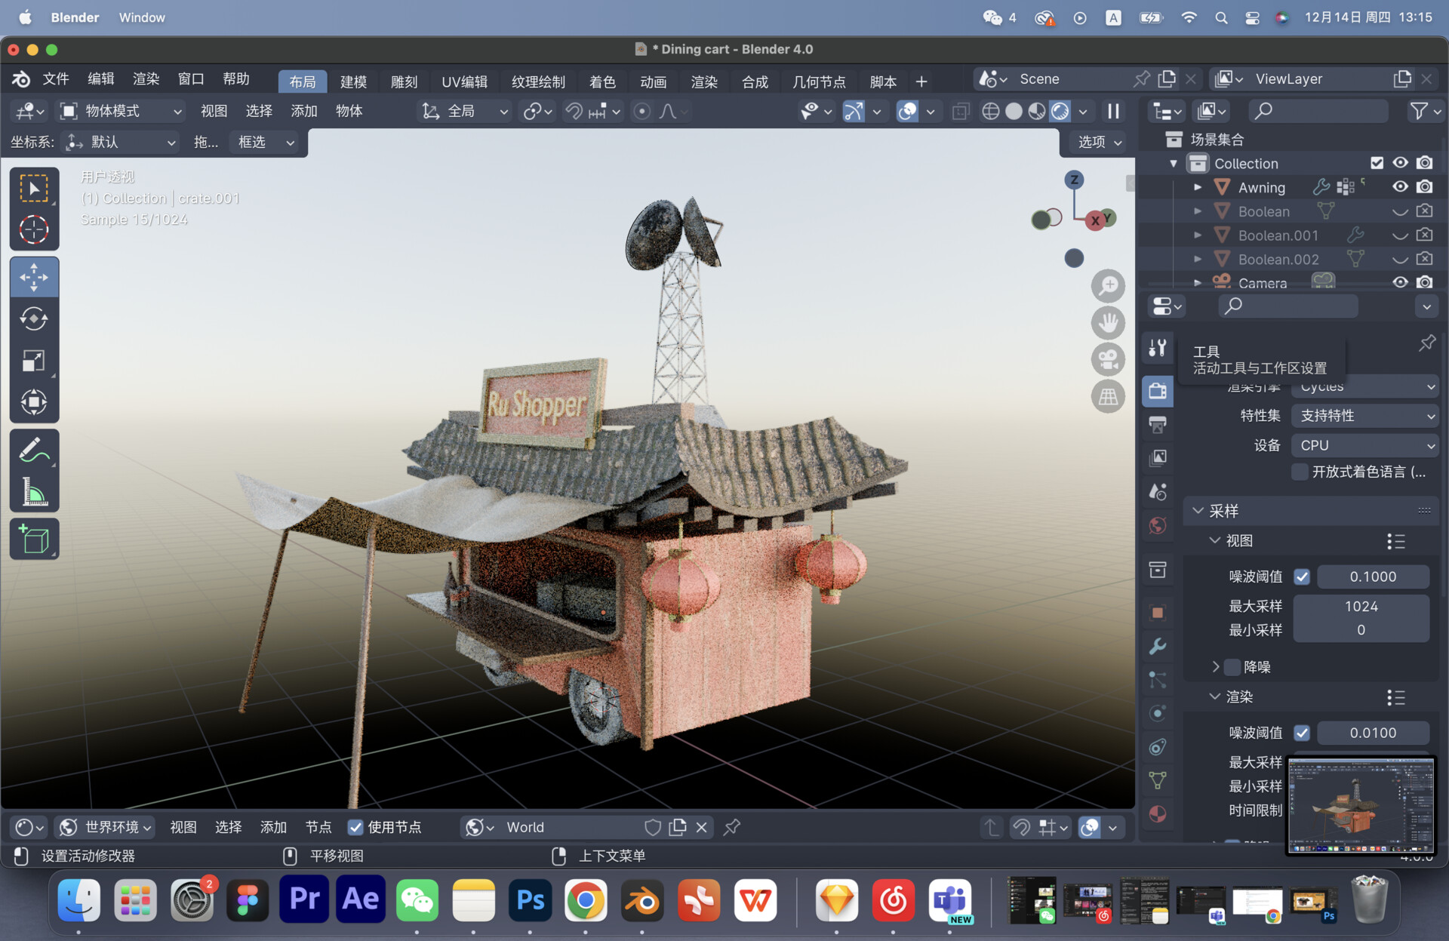Toggle Camera visibility eye icon
The height and width of the screenshot is (941, 1449).
(1401, 282)
